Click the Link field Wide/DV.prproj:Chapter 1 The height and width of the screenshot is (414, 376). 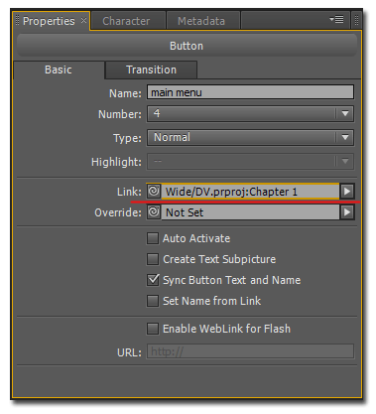click(x=250, y=192)
